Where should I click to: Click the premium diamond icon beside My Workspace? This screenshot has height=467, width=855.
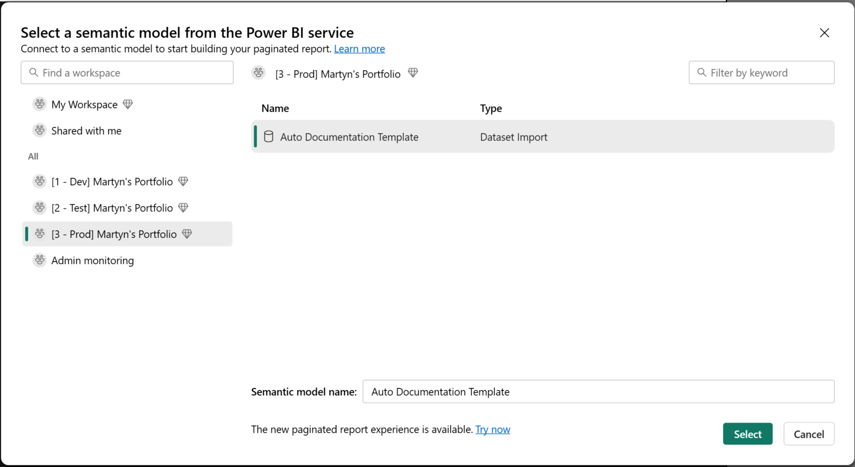[x=128, y=104]
